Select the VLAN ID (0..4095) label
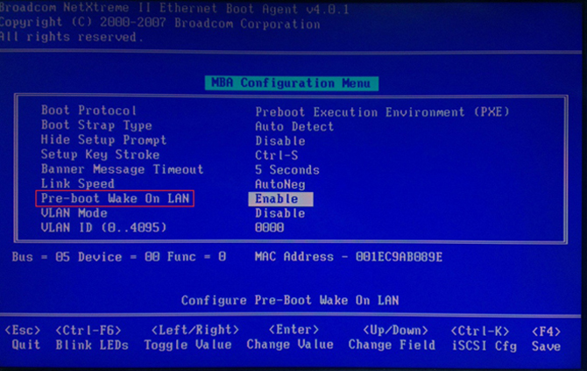 tap(103, 227)
